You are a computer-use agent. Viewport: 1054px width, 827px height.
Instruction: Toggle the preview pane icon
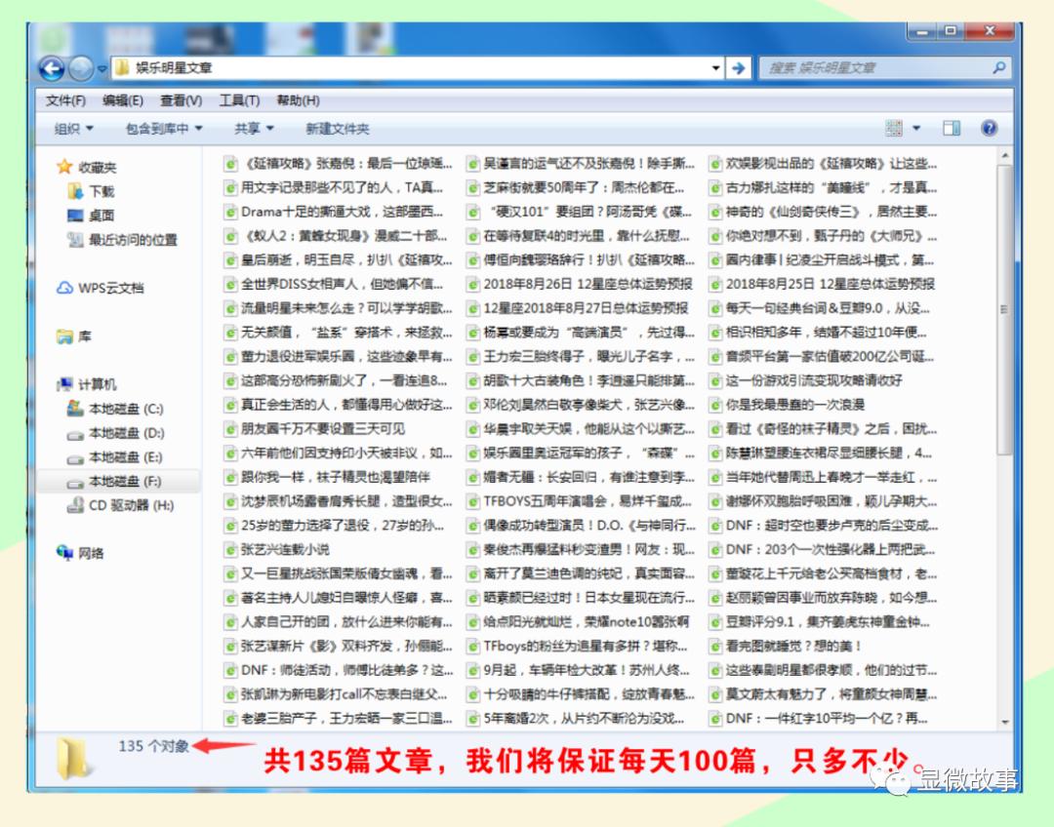coord(951,129)
